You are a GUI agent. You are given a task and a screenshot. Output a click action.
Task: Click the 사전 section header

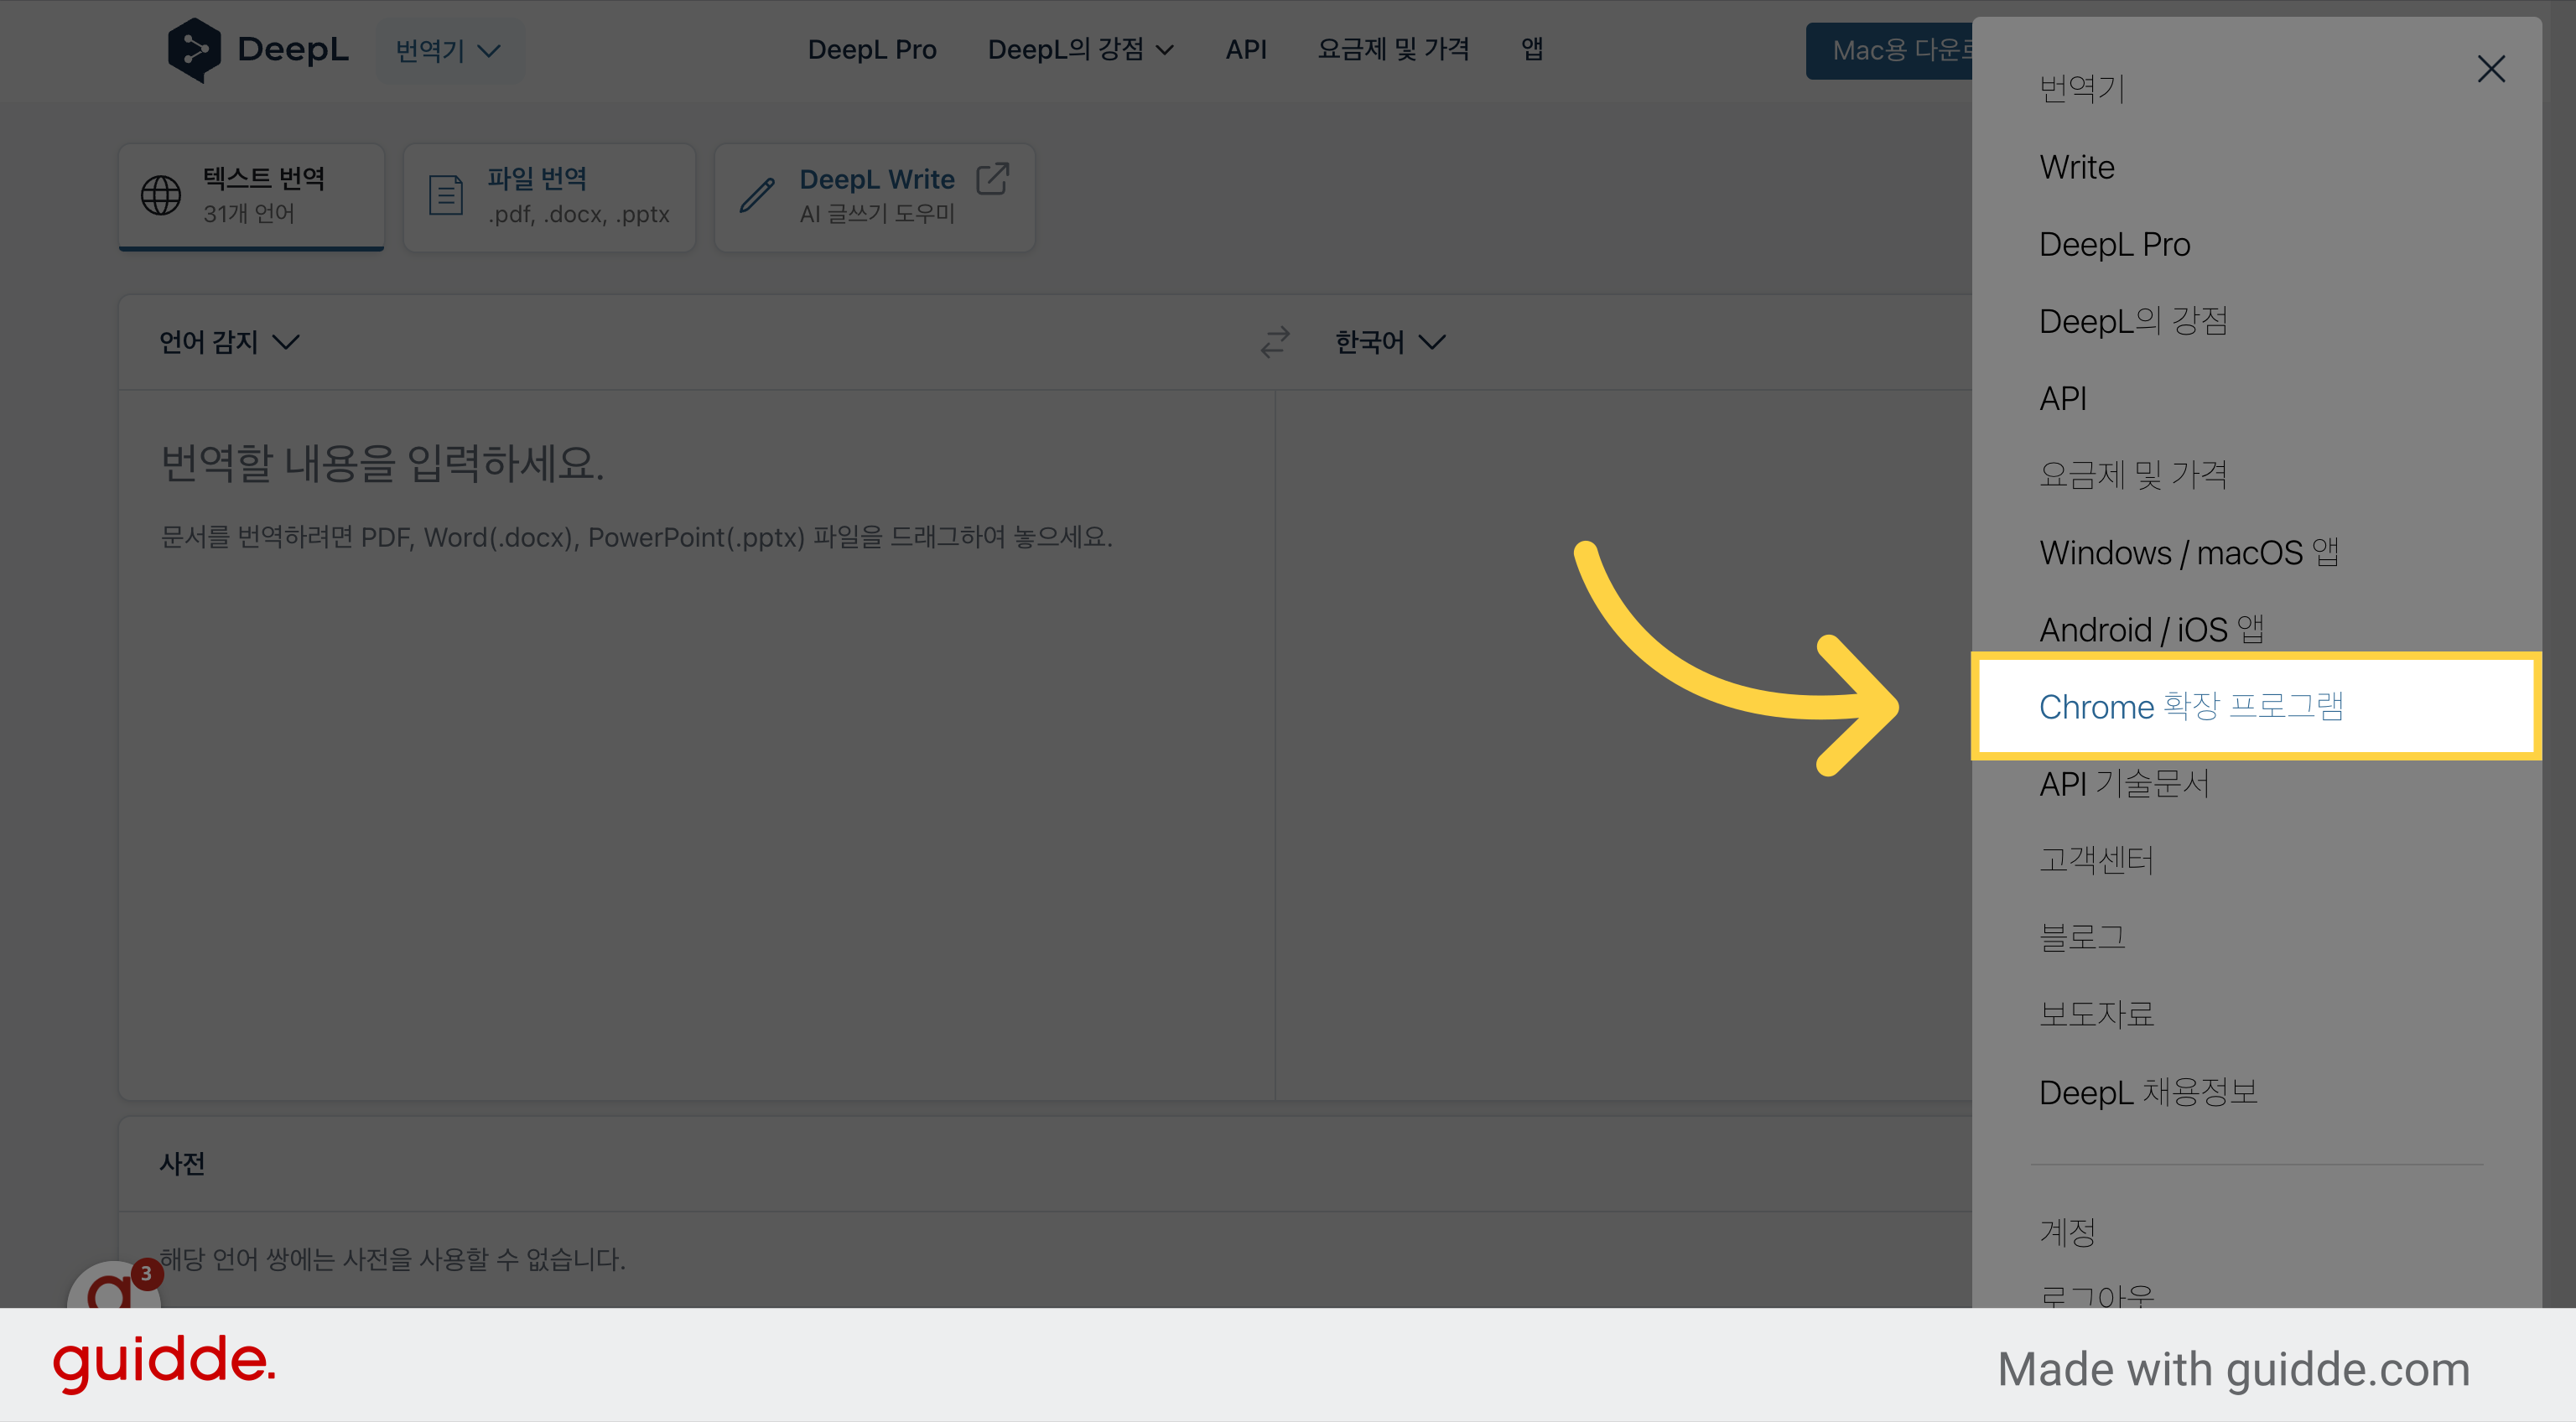click(182, 1164)
